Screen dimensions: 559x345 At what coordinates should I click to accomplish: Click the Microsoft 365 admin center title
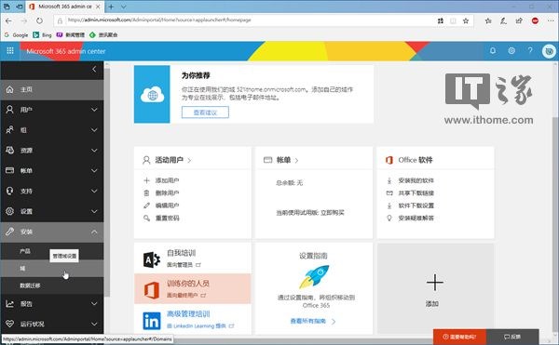tap(66, 51)
